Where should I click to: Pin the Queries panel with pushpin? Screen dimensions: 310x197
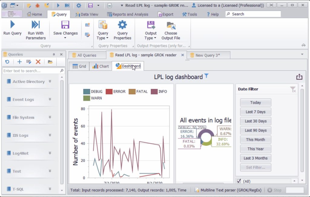pyautogui.click(x=54, y=54)
